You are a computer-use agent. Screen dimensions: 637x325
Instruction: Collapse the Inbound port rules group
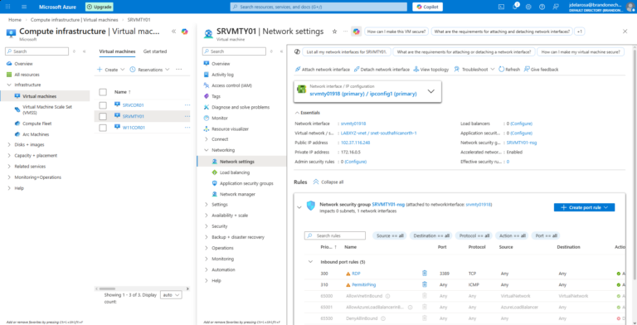pyautogui.click(x=311, y=262)
